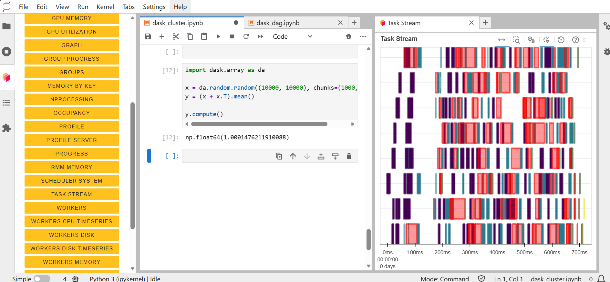The width and height of the screenshot is (610, 282).
Task: Move the active cell up
Action: (x=293, y=156)
